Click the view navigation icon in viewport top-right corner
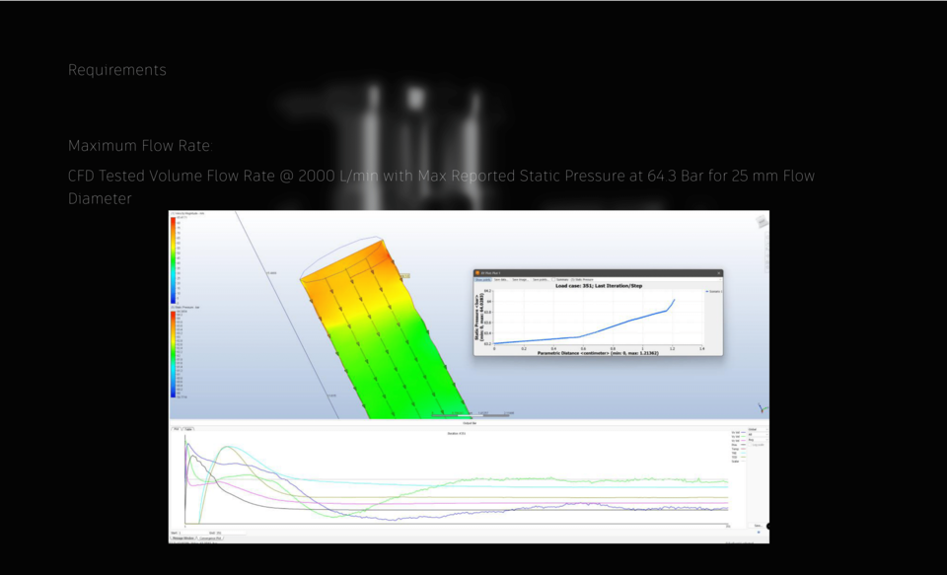This screenshot has width=947, height=575. point(760,223)
